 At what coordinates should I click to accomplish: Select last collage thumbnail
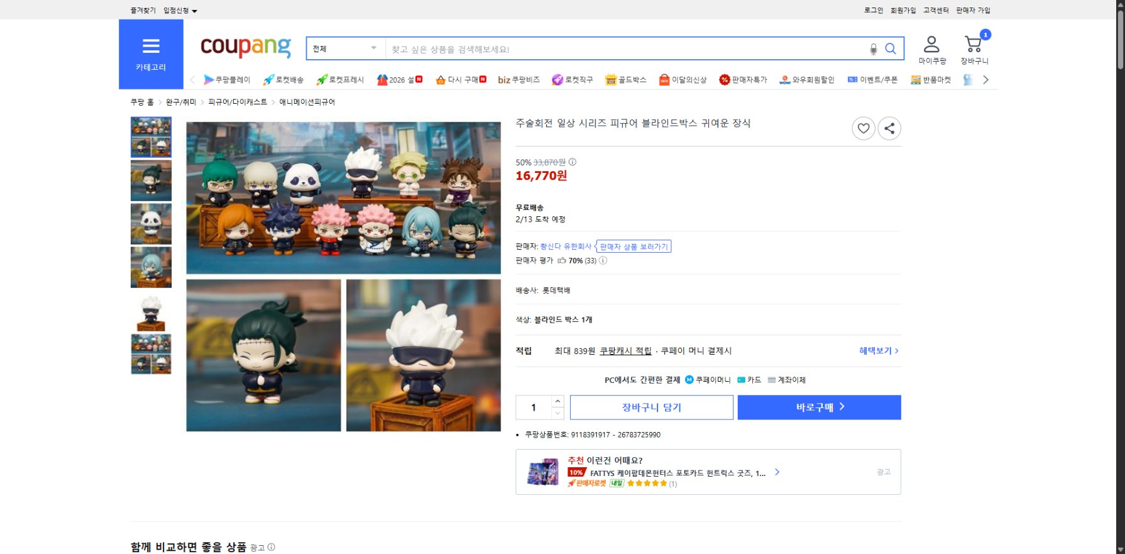click(x=151, y=354)
